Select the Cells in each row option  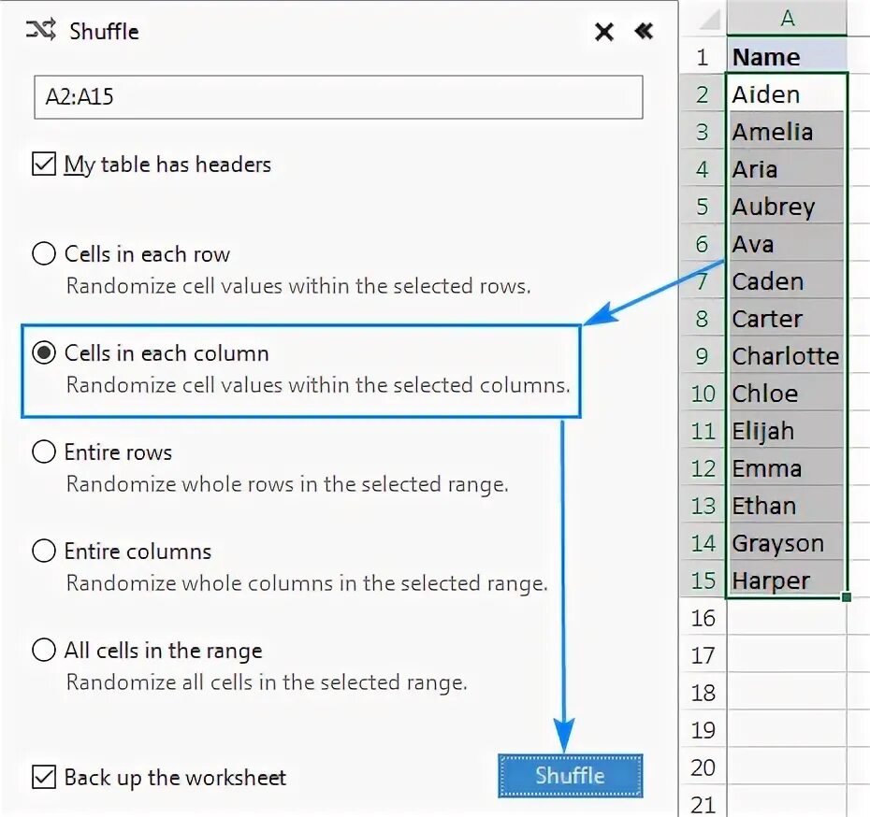pos(44,254)
